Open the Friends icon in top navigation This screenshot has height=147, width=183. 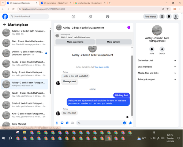90,17
